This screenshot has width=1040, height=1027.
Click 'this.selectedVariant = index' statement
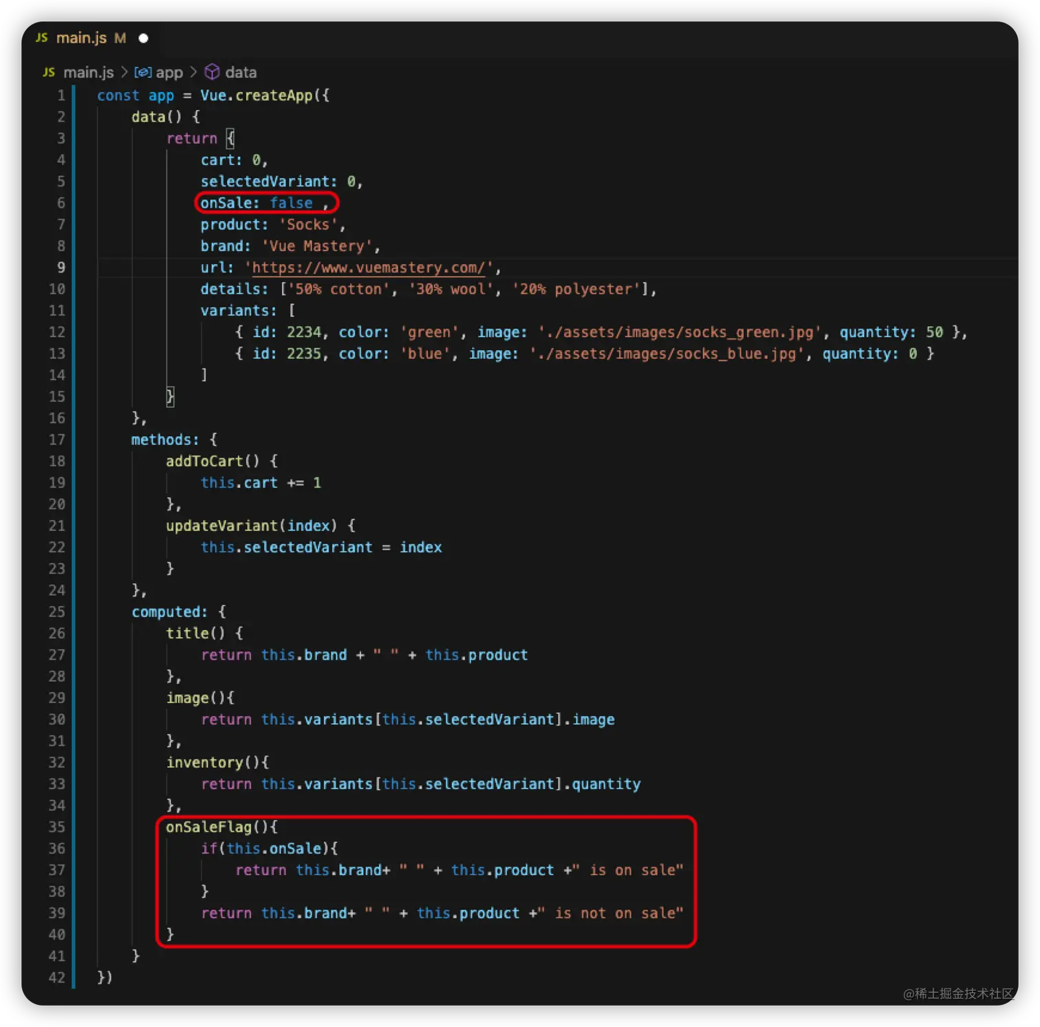click(321, 548)
